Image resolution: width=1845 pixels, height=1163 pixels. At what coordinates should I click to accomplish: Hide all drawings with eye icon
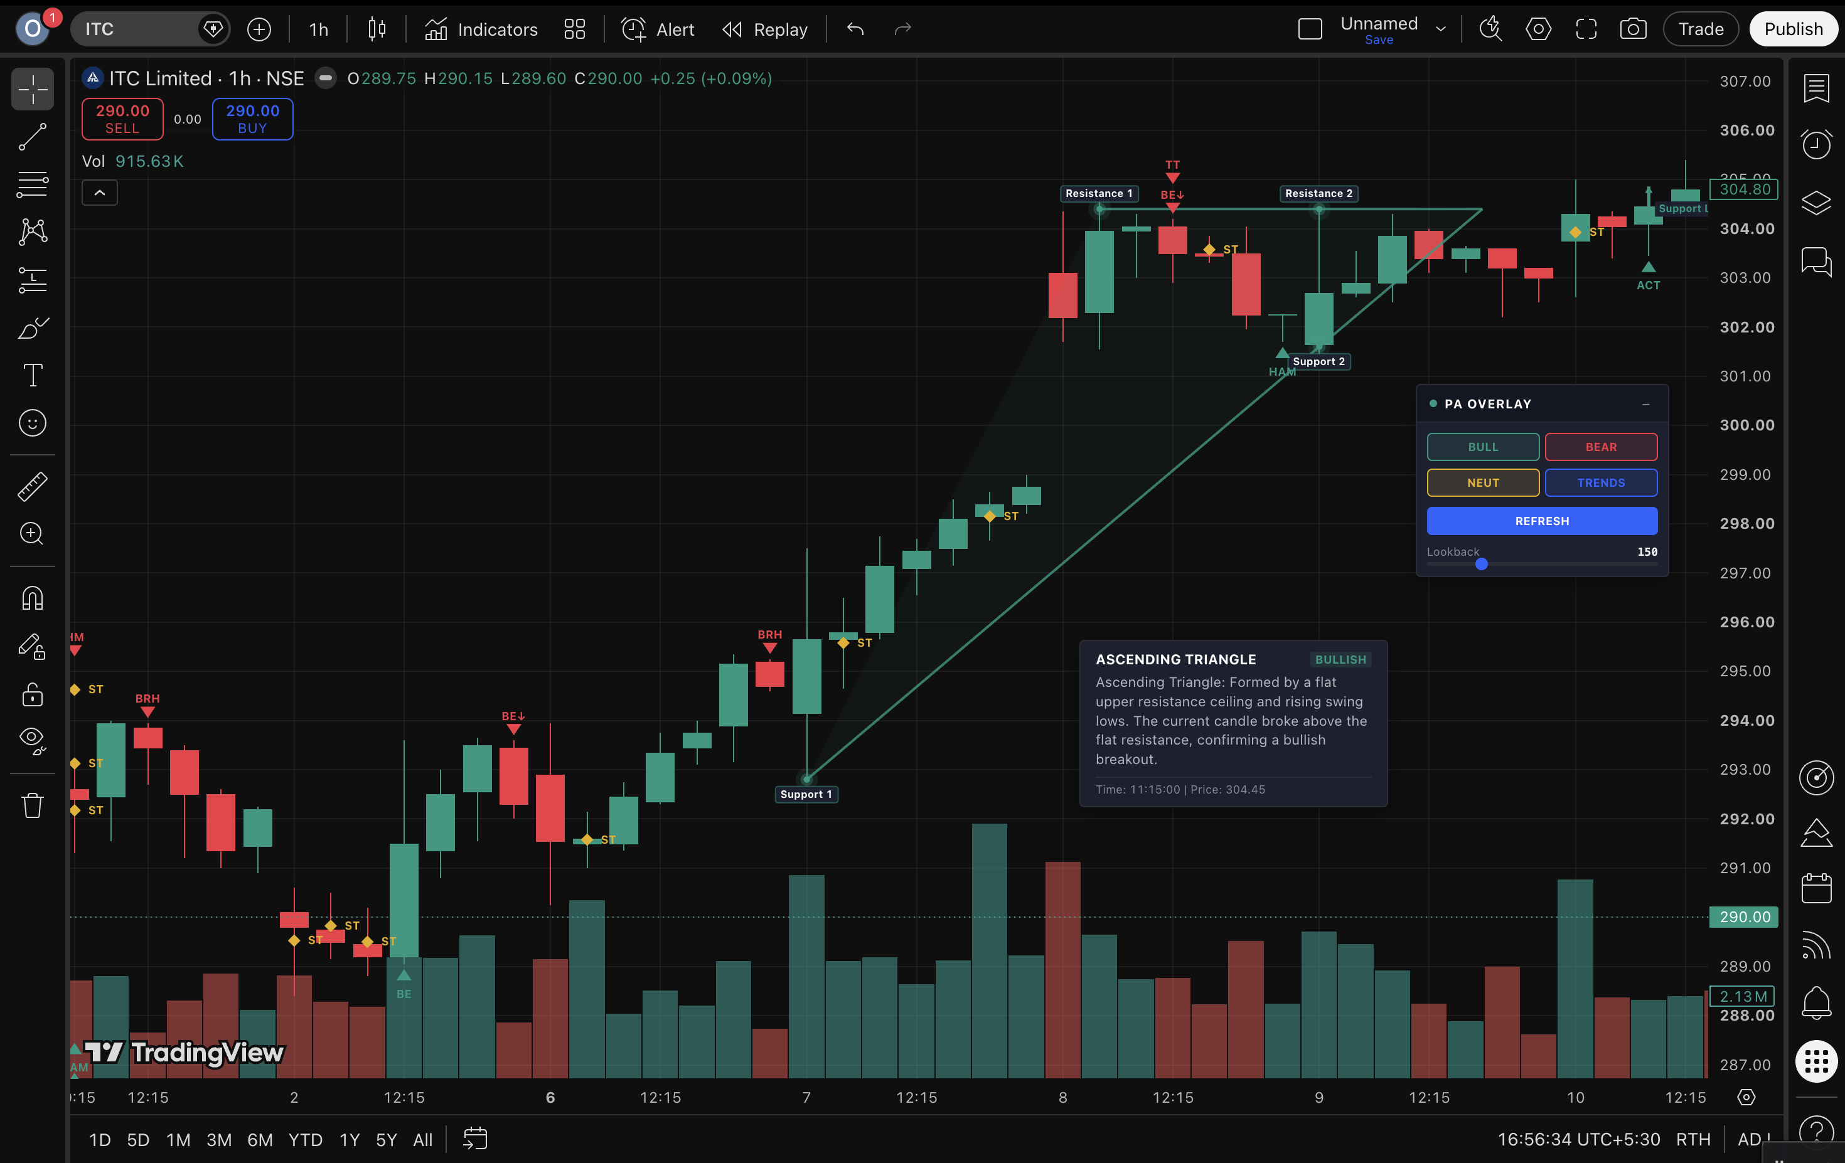32,740
